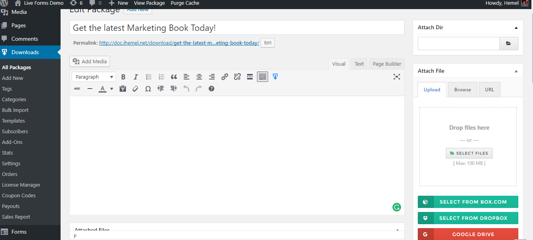Viewport: 533px width, 240px height.
Task: Open the Downloads sidebar menu
Action: [30, 52]
